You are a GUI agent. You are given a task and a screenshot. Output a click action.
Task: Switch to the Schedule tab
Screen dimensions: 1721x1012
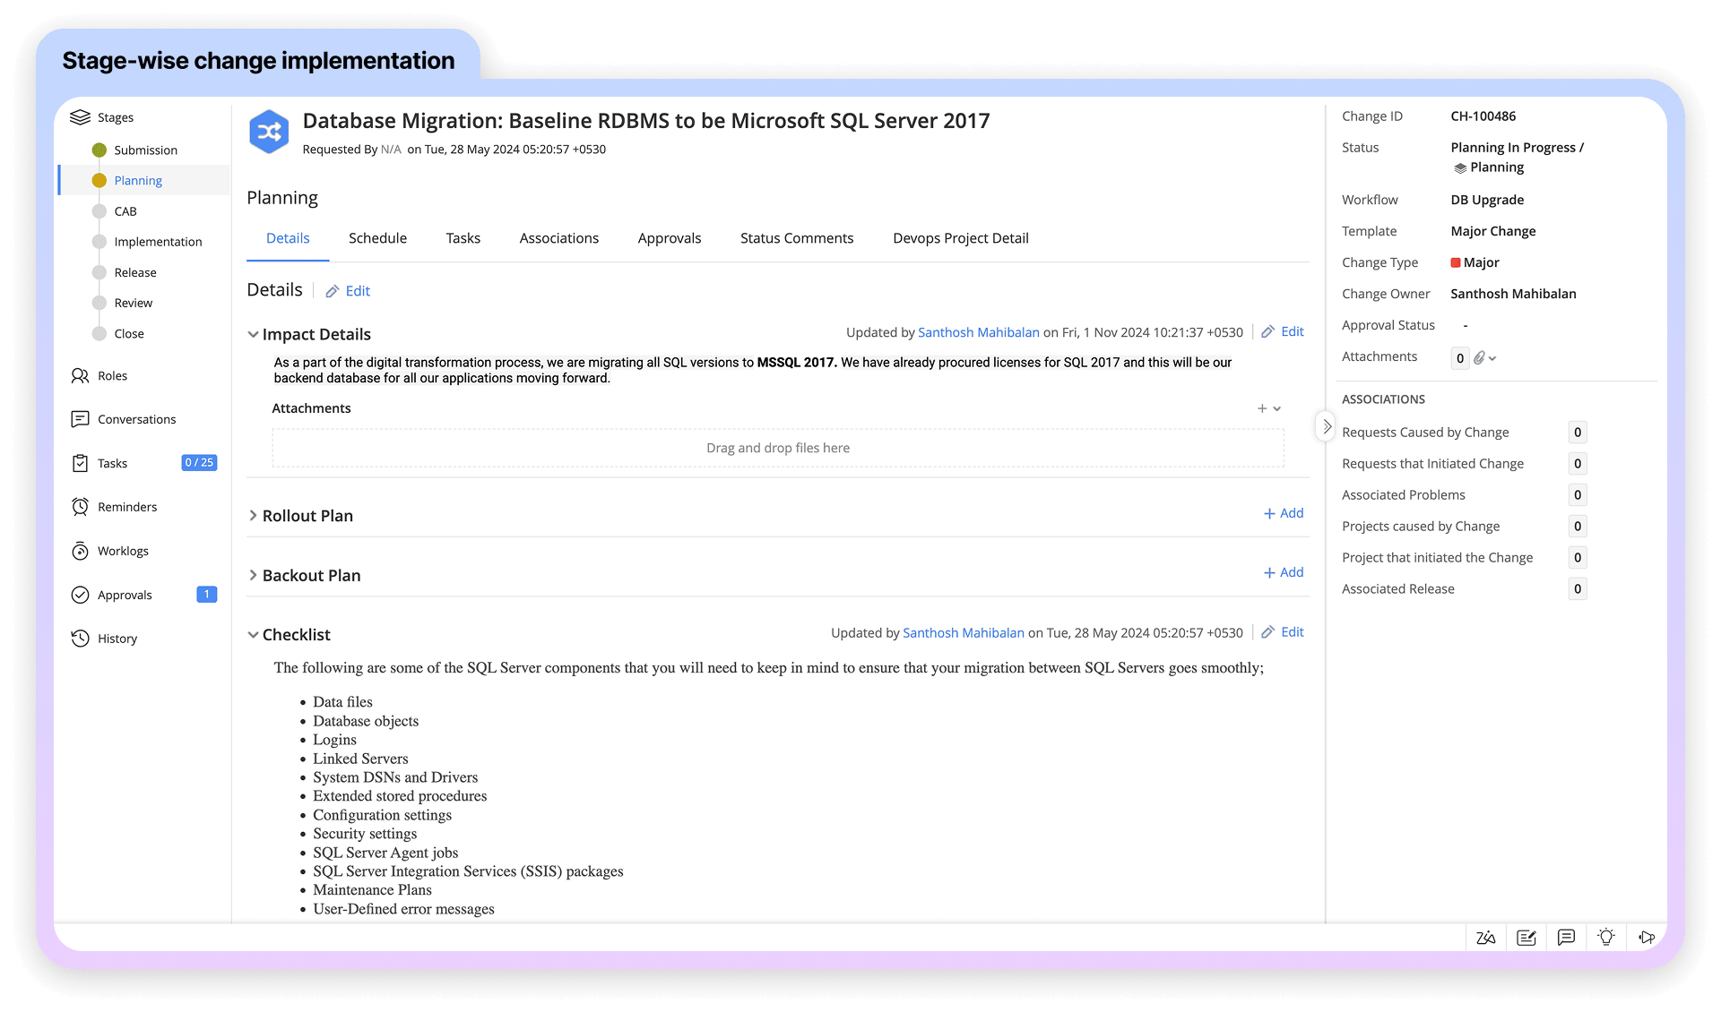[377, 238]
